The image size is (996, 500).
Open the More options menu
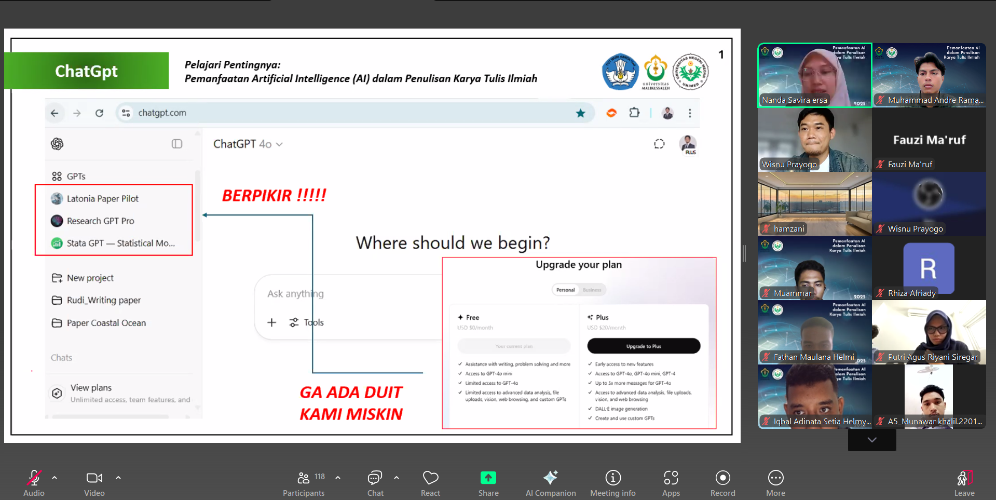[x=776, y=483]
